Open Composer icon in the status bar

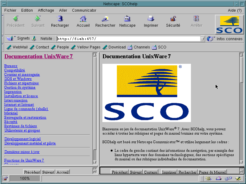click(x=238, y=178)
